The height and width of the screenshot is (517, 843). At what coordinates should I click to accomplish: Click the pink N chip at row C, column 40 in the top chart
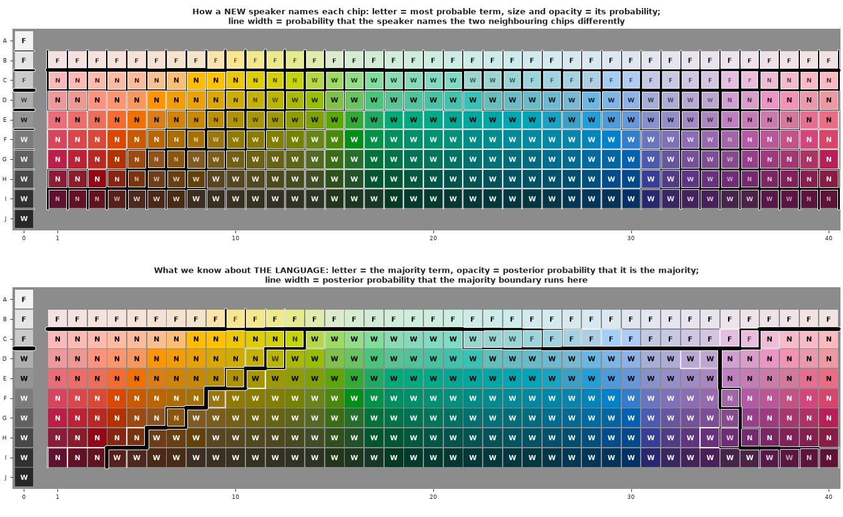pyautogui.click(x=829, y=81)
